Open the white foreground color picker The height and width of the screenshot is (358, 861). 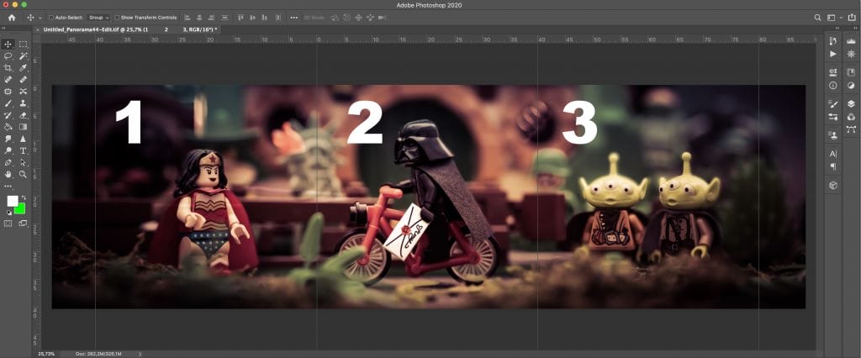pos(12,201)
